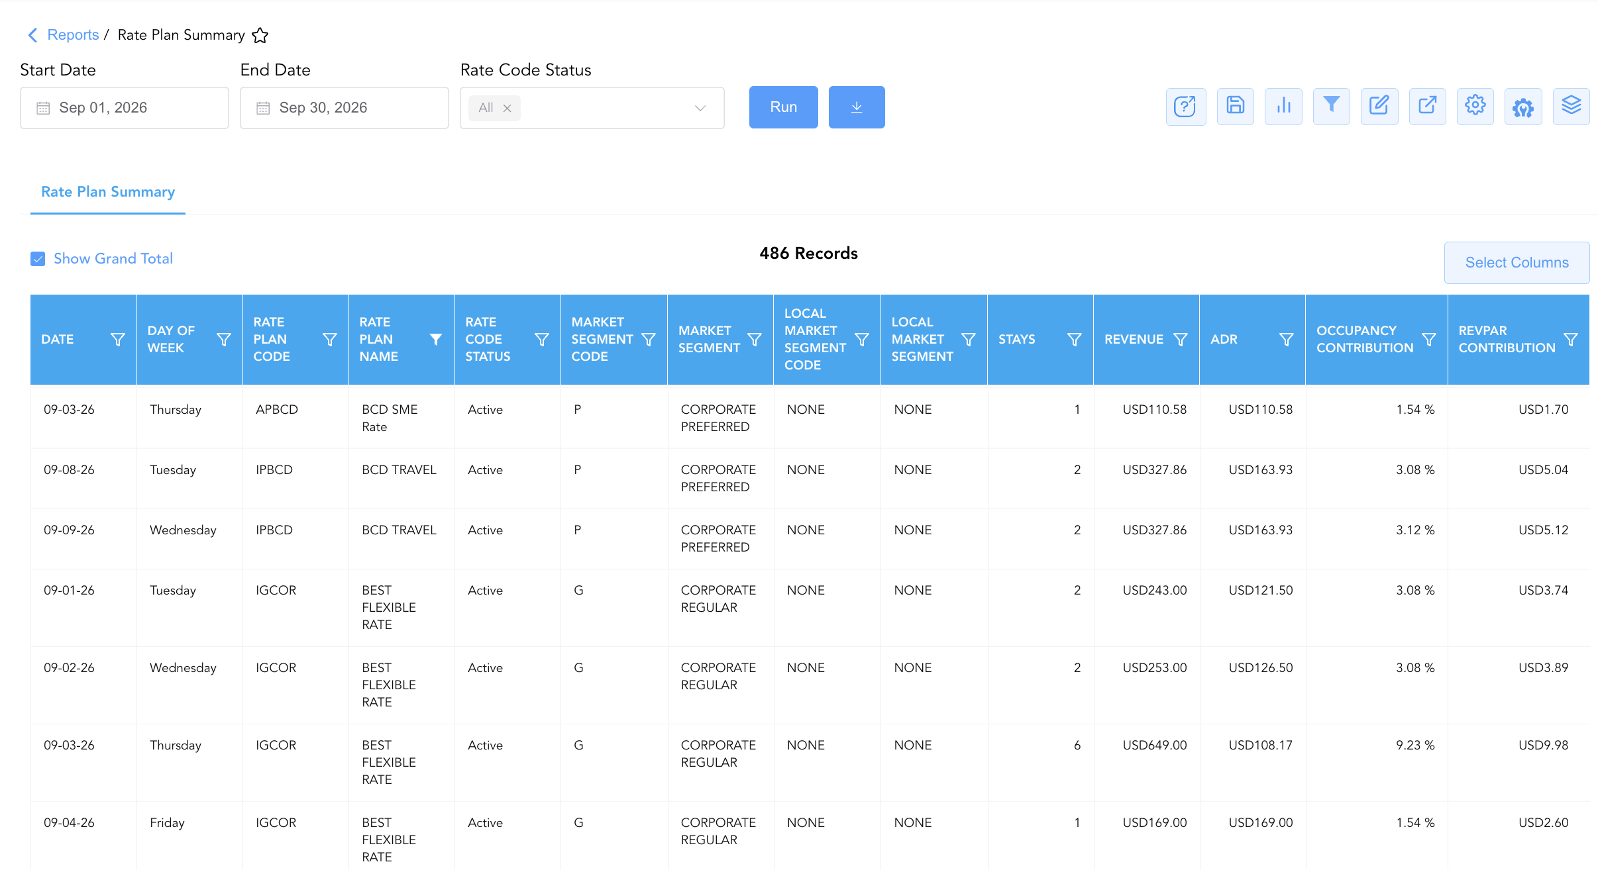Open the help icon in the toolbar
Viewport: 1598px width, 870px height.
(x=1185, y=107)
